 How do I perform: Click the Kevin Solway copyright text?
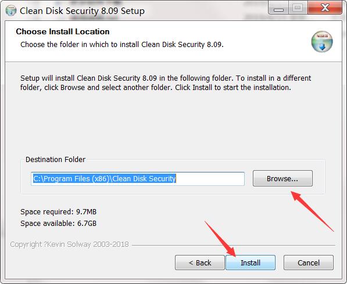(70, 244)
